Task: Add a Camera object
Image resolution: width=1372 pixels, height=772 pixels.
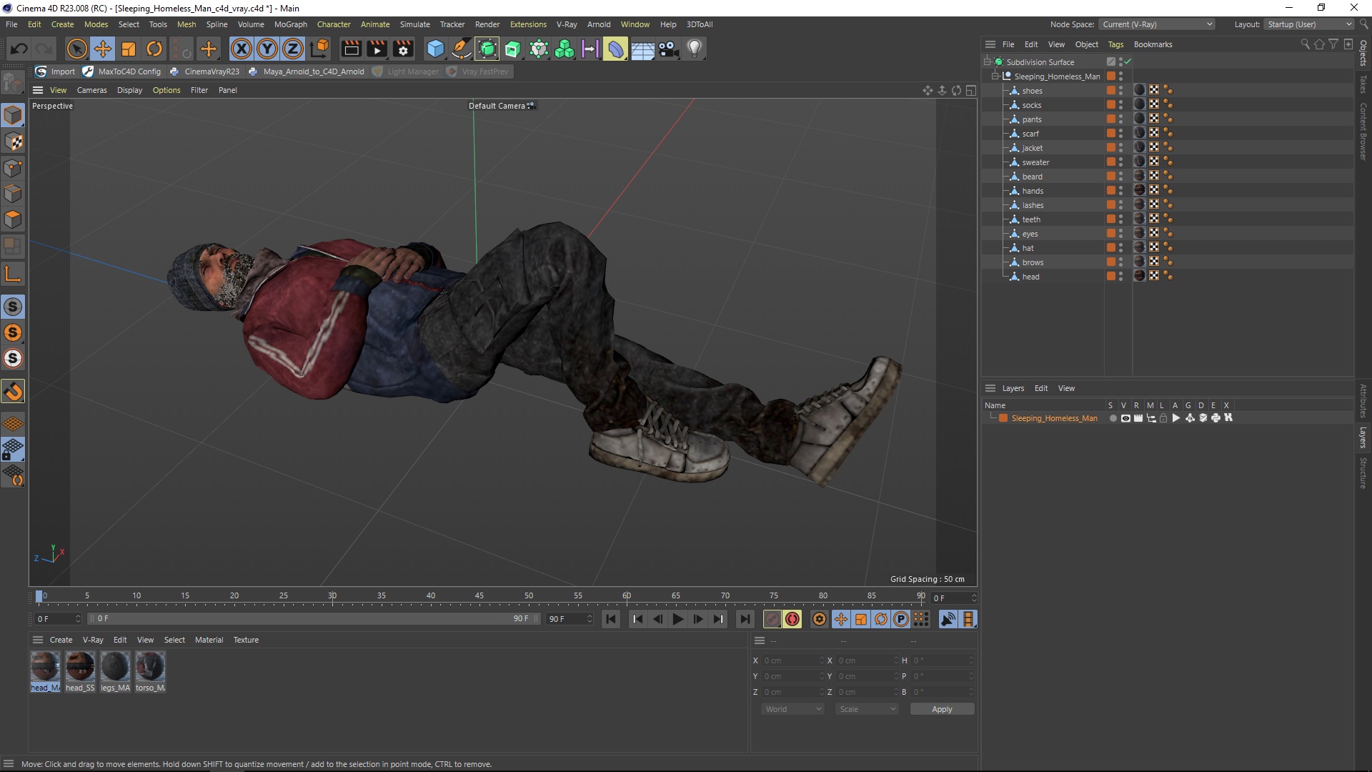Action: [668, 49]
